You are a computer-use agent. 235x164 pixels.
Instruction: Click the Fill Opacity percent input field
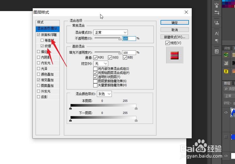pos(129,53)
